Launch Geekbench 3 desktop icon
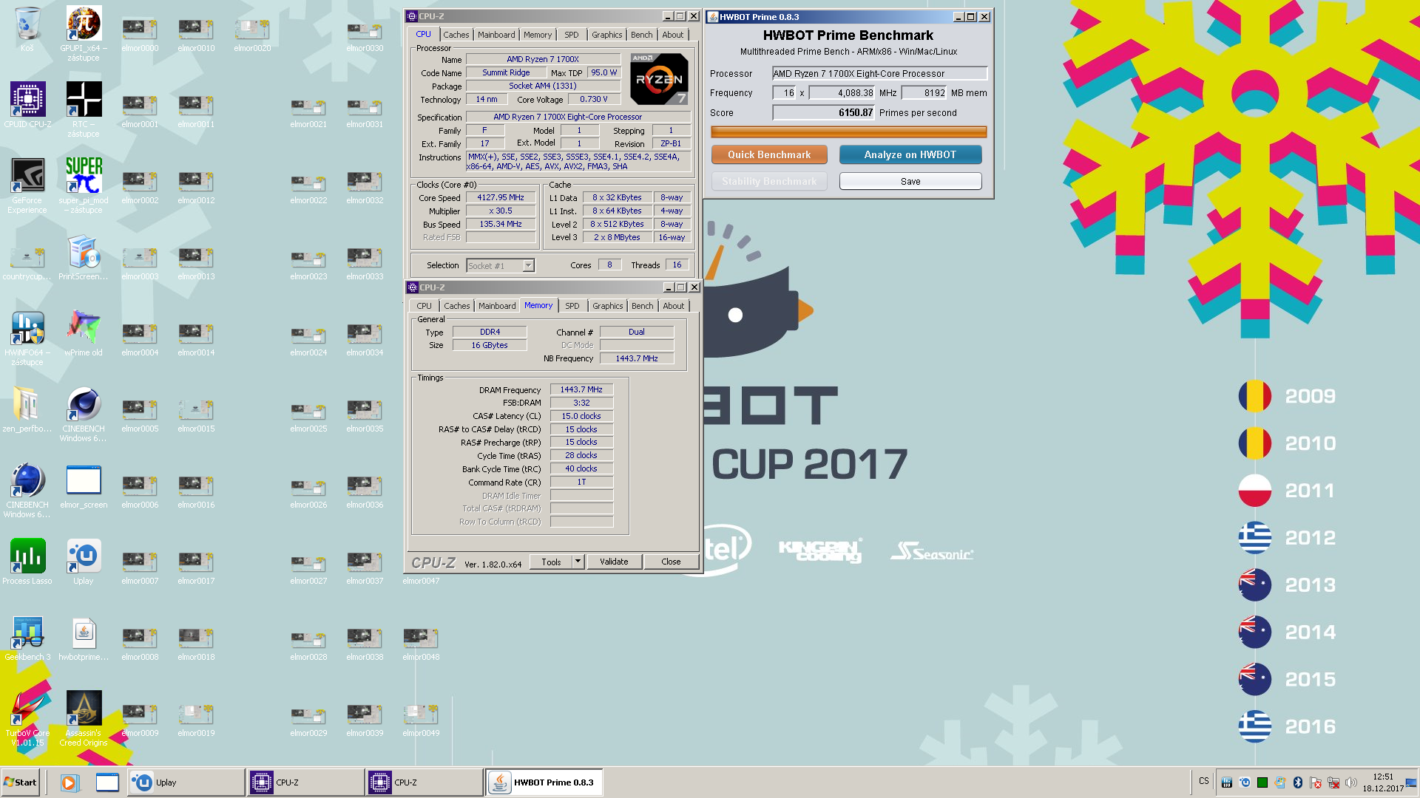 coord(27,638)
